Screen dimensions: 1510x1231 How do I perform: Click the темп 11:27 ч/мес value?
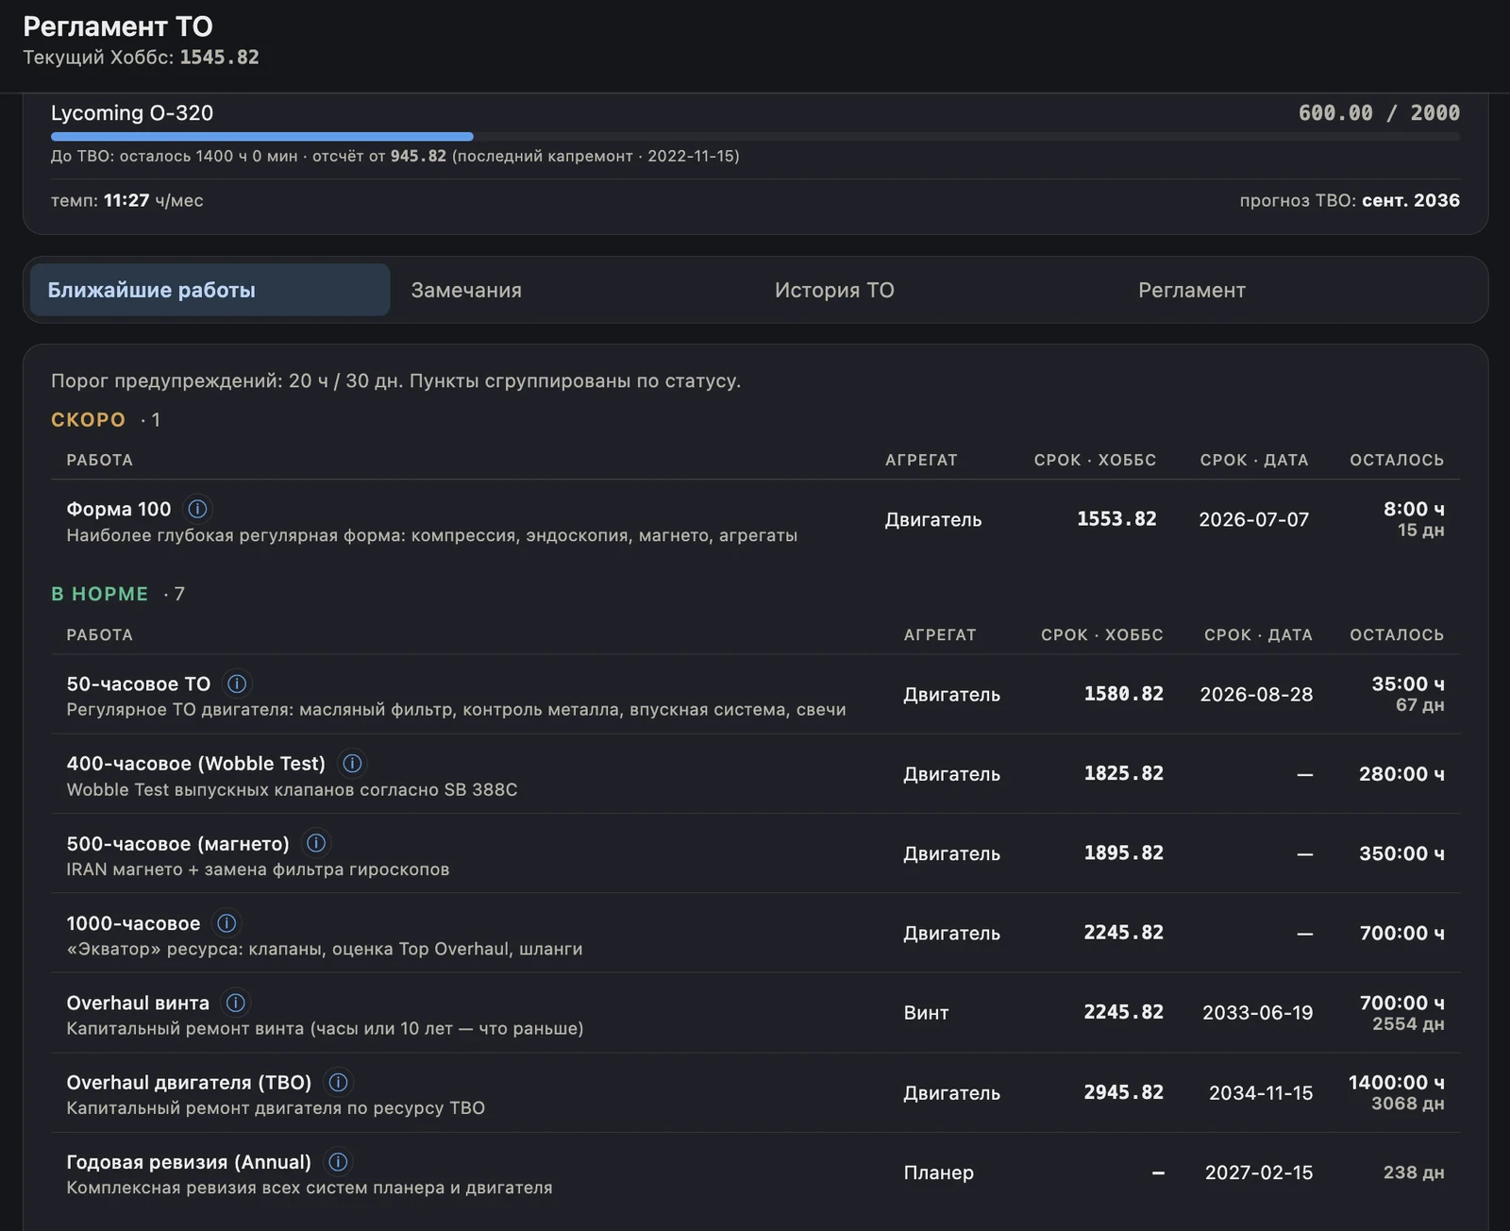coord(127,200)
